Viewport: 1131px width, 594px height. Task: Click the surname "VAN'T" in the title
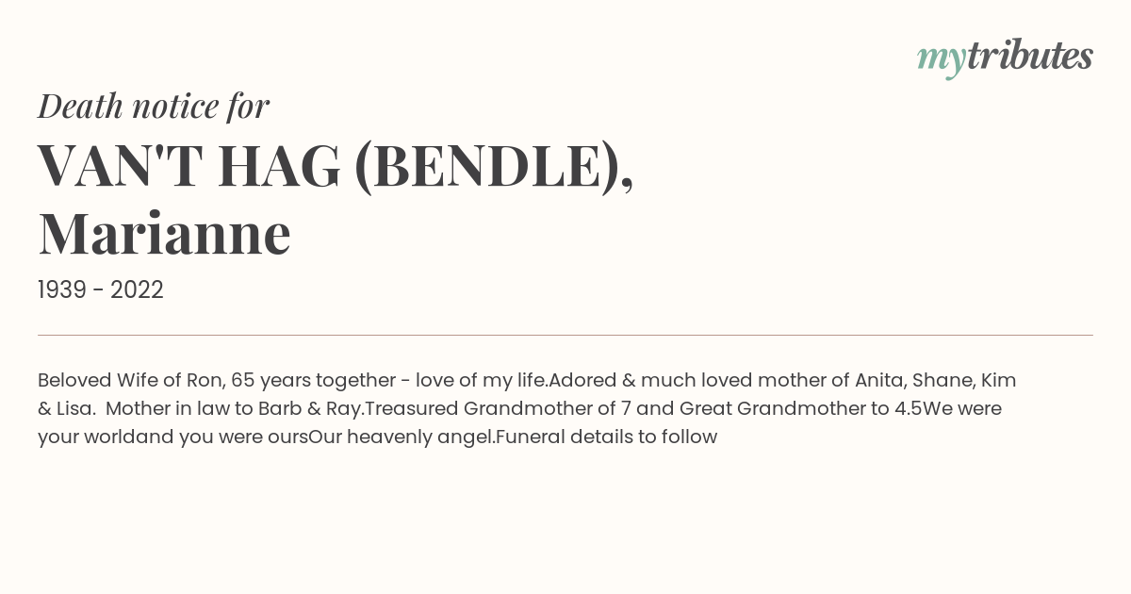point(120,165)
